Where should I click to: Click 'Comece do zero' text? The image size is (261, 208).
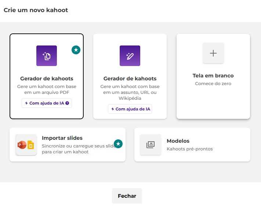point(213,84)
